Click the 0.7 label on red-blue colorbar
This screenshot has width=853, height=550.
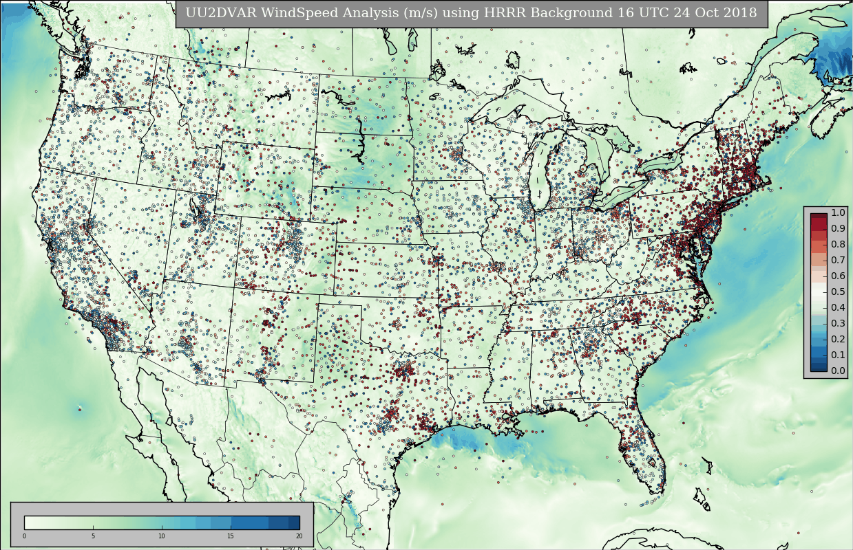tap(838, 260)
